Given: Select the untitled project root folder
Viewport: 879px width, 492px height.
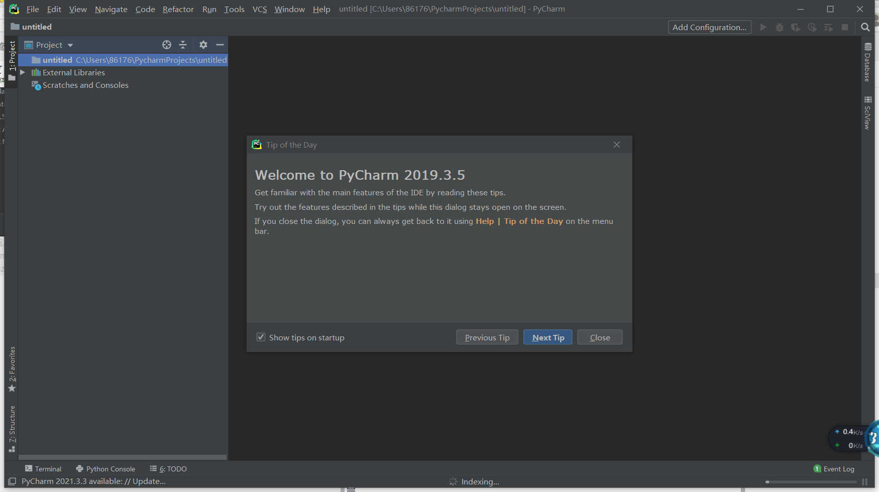Looking at the screenshot, I should (x=123, y=60).
